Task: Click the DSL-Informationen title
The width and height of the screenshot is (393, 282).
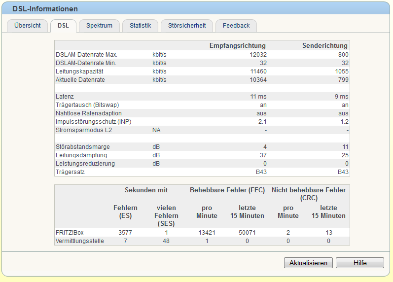Action: click(45, 9)
